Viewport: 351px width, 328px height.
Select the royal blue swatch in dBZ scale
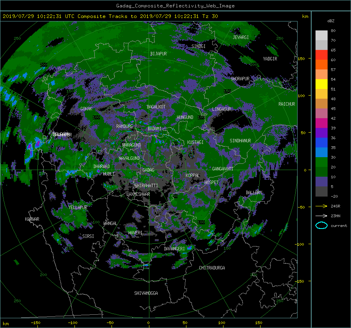[x=321, y=143]
